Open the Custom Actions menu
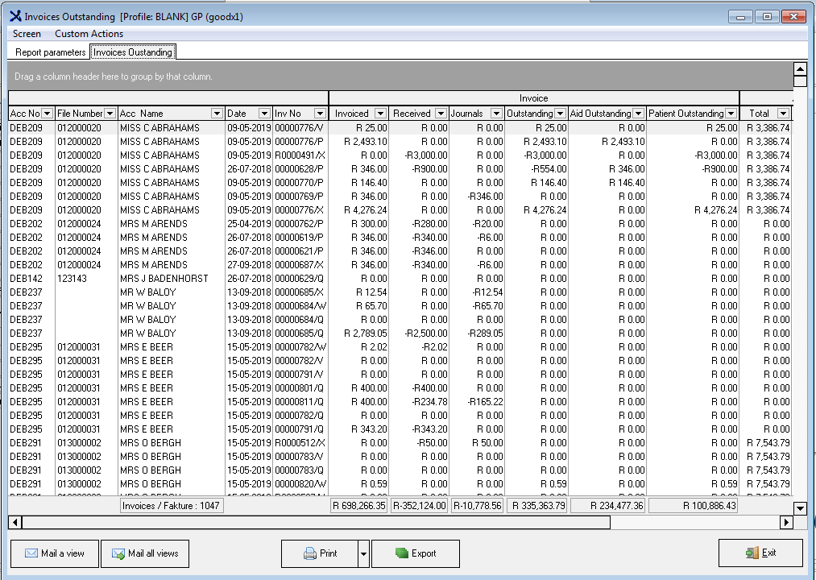The height and width of the screenshot is (580, 816). pyautogui.click(x=89, y=34)
